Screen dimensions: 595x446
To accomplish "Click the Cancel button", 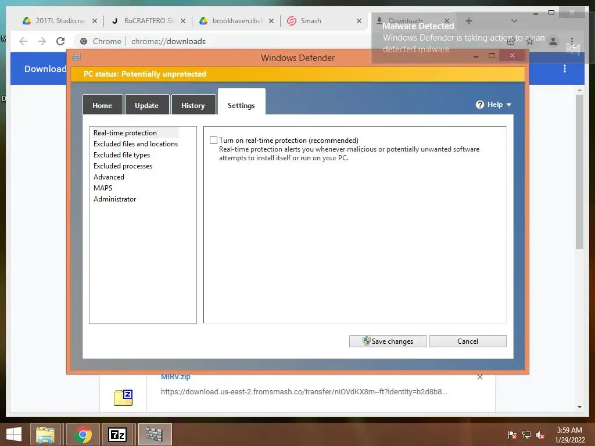I will 468,341.
